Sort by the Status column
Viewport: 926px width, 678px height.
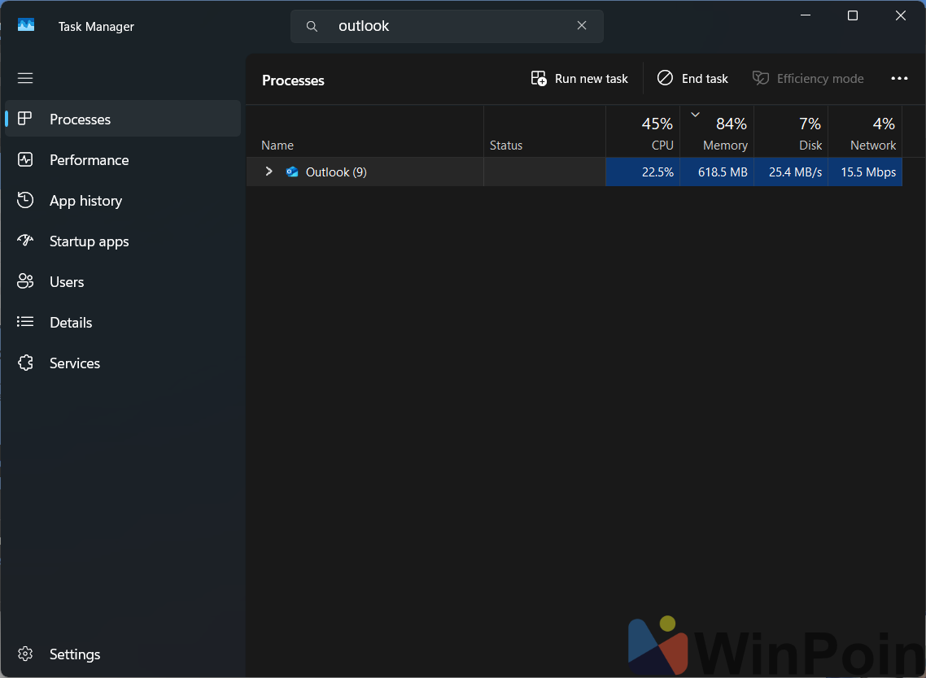pyautogui.click(x=544, y=131)
